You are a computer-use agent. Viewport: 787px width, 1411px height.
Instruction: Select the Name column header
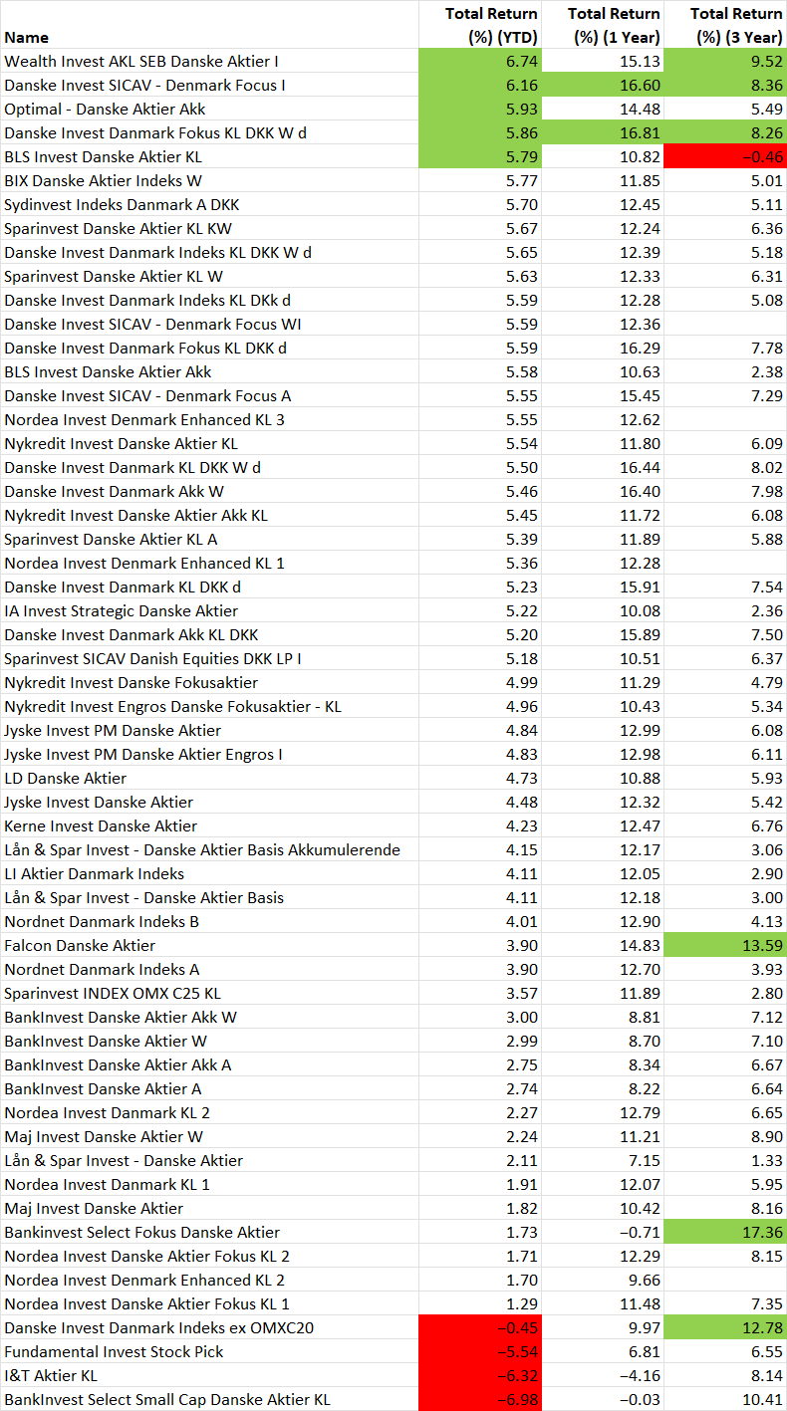pyautogui.click(x=210, y=25)
